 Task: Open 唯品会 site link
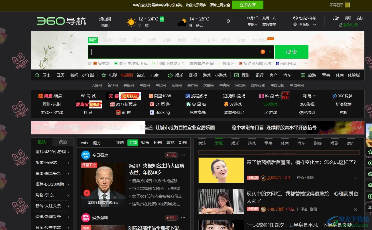pyautogui.click(x=269, y=96)
